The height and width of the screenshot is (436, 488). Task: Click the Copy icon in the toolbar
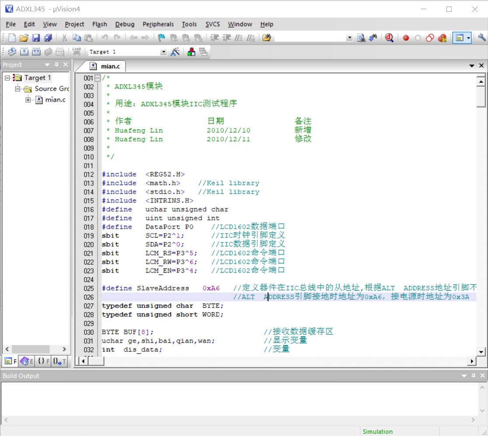77,38
